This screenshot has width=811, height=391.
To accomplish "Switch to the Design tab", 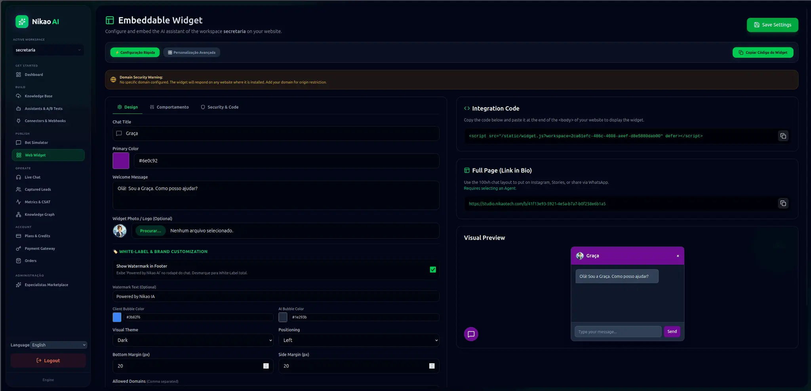I will tap(128, 107).
